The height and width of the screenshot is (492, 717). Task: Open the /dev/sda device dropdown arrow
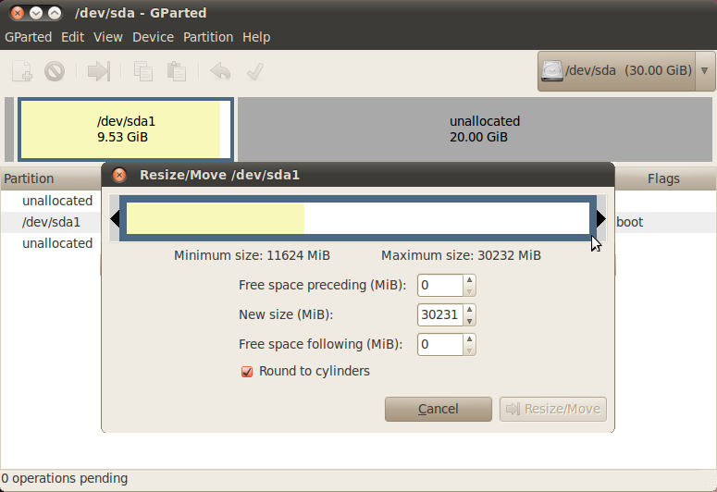tap(705, 71)
